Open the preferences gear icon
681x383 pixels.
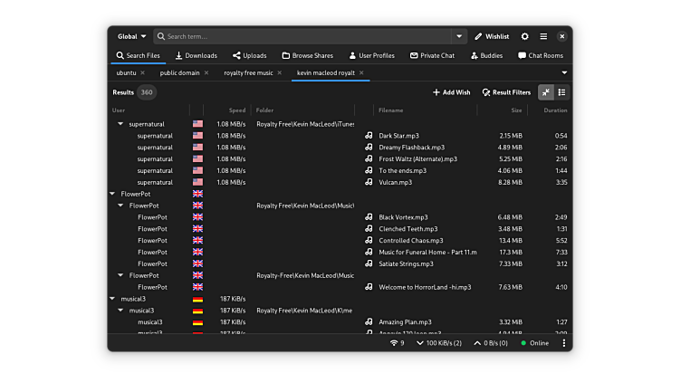[524, 36]
